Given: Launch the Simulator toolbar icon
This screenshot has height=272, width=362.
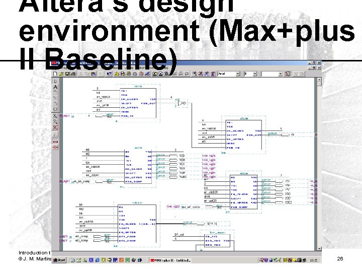Looking at the screenshot, I should (x=135, y=74).
